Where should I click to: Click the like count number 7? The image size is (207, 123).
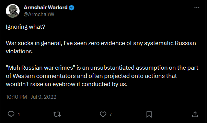coord(111,114)
